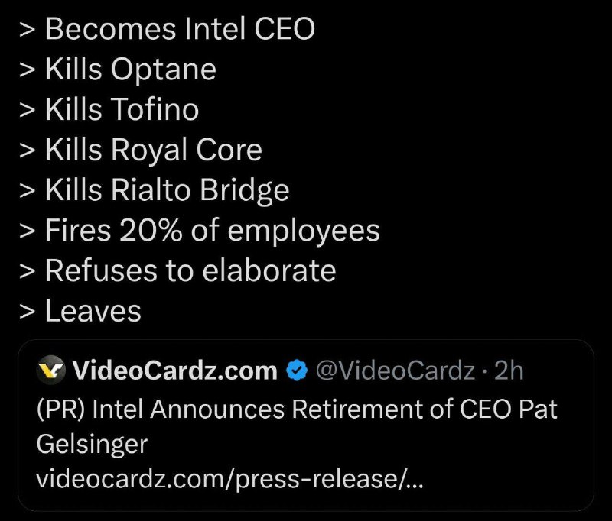Click the arrow before 'Kills Optane'

[27, 70]
